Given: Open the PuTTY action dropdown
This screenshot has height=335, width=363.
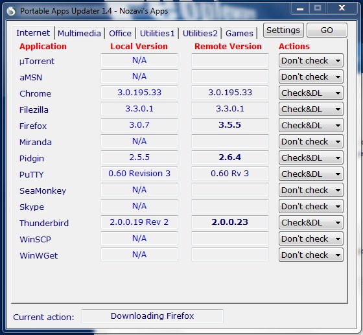Looking at the screenshot, I should click(x=311, y=174).
